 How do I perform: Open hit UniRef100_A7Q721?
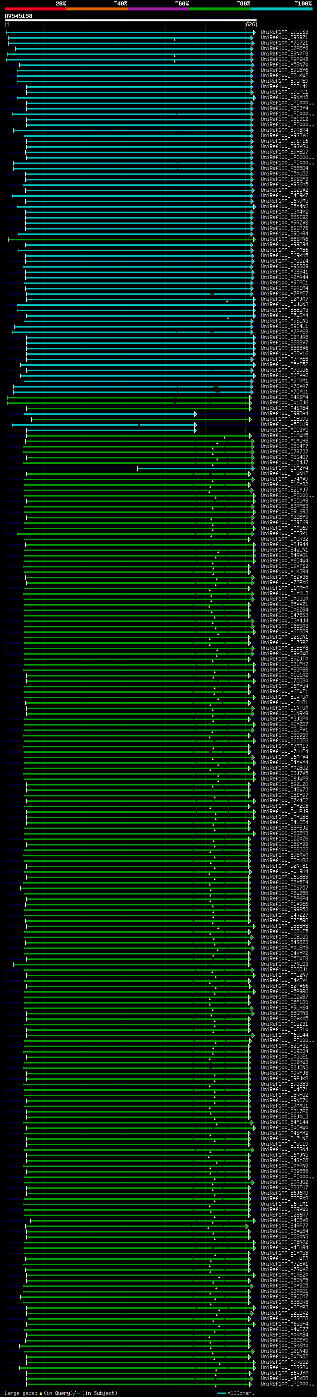[284, 43]
